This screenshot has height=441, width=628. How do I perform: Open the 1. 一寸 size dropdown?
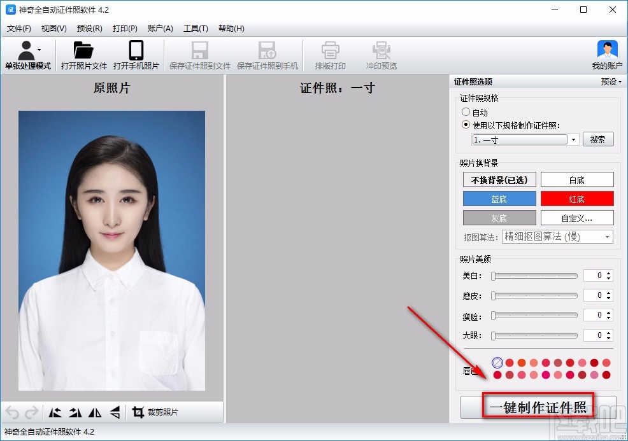[573, 140]
